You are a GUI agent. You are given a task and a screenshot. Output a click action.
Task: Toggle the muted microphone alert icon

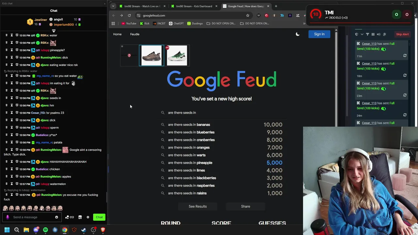(384, 34)
